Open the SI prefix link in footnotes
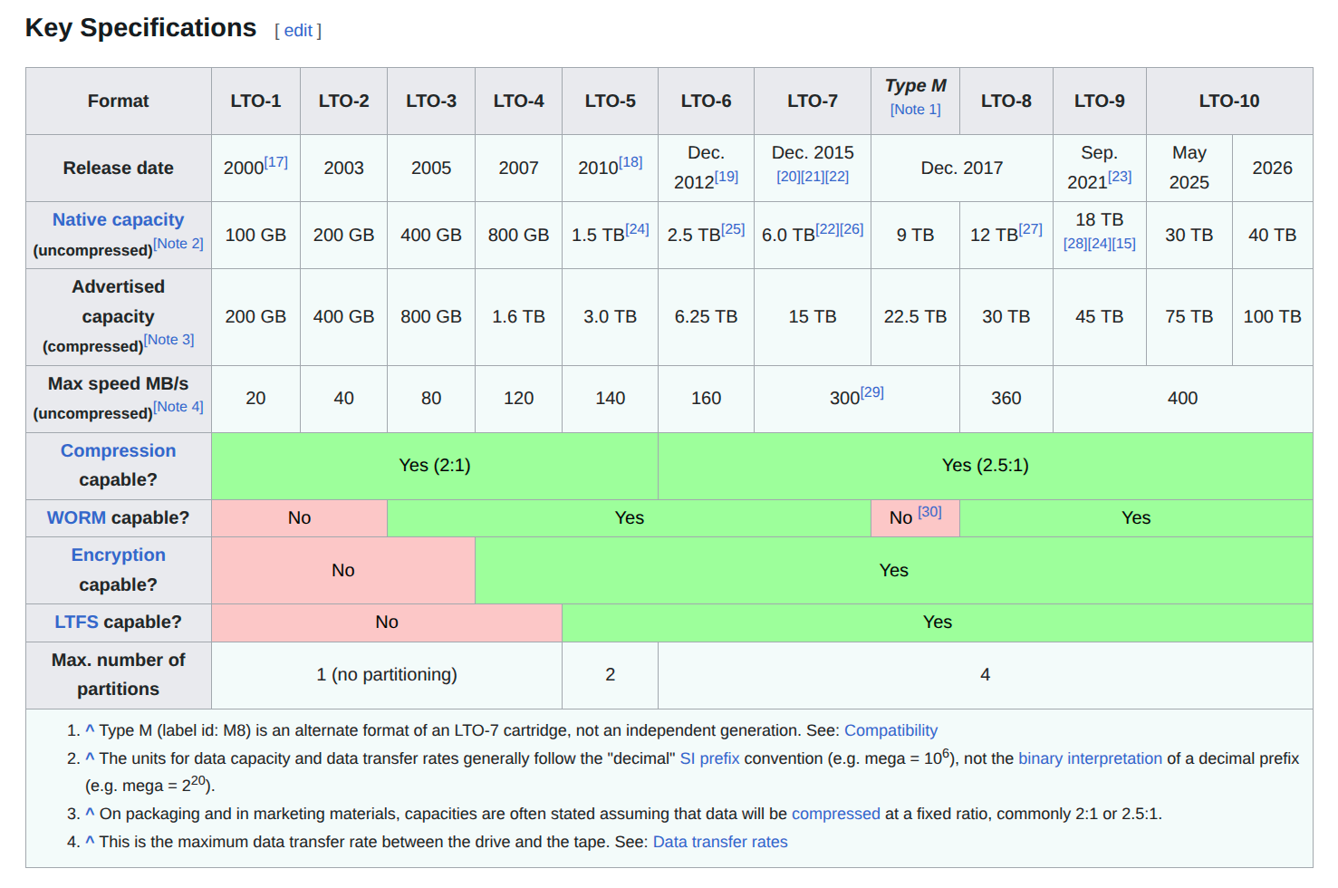Image resolution: width=1338 pixels, height=888 pixels. click(x=709, y=758)
